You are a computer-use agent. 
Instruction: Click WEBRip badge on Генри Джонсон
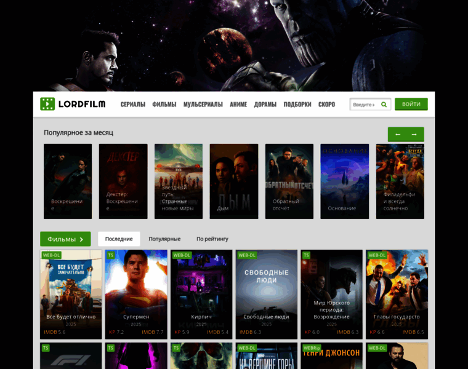pyautogui.click(x=312, y=348)
